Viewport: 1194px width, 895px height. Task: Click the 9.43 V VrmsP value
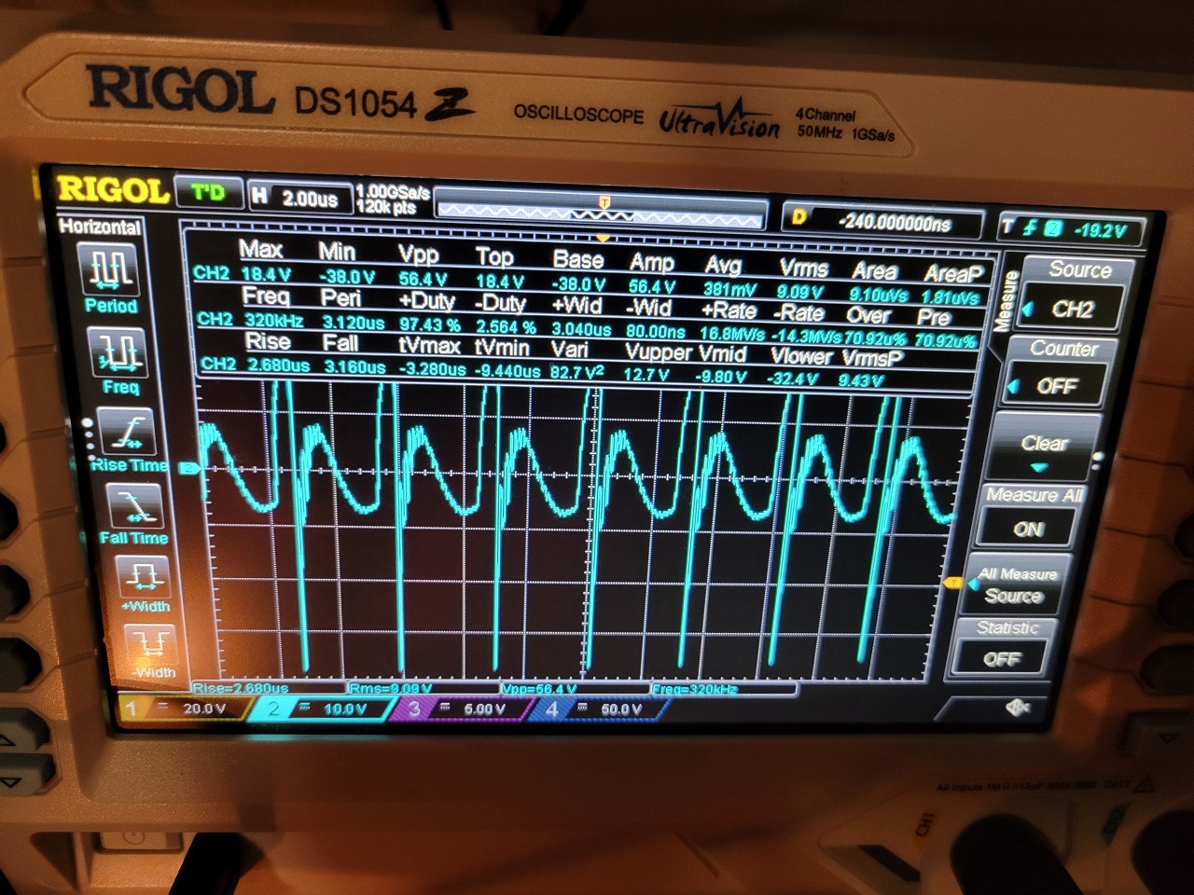(x=858, y=380)
